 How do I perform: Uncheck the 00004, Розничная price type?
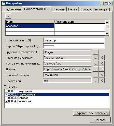click(6, 101)
